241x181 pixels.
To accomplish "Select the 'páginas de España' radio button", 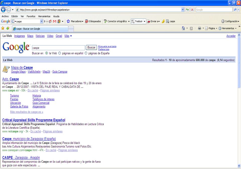I will (86, 53).
